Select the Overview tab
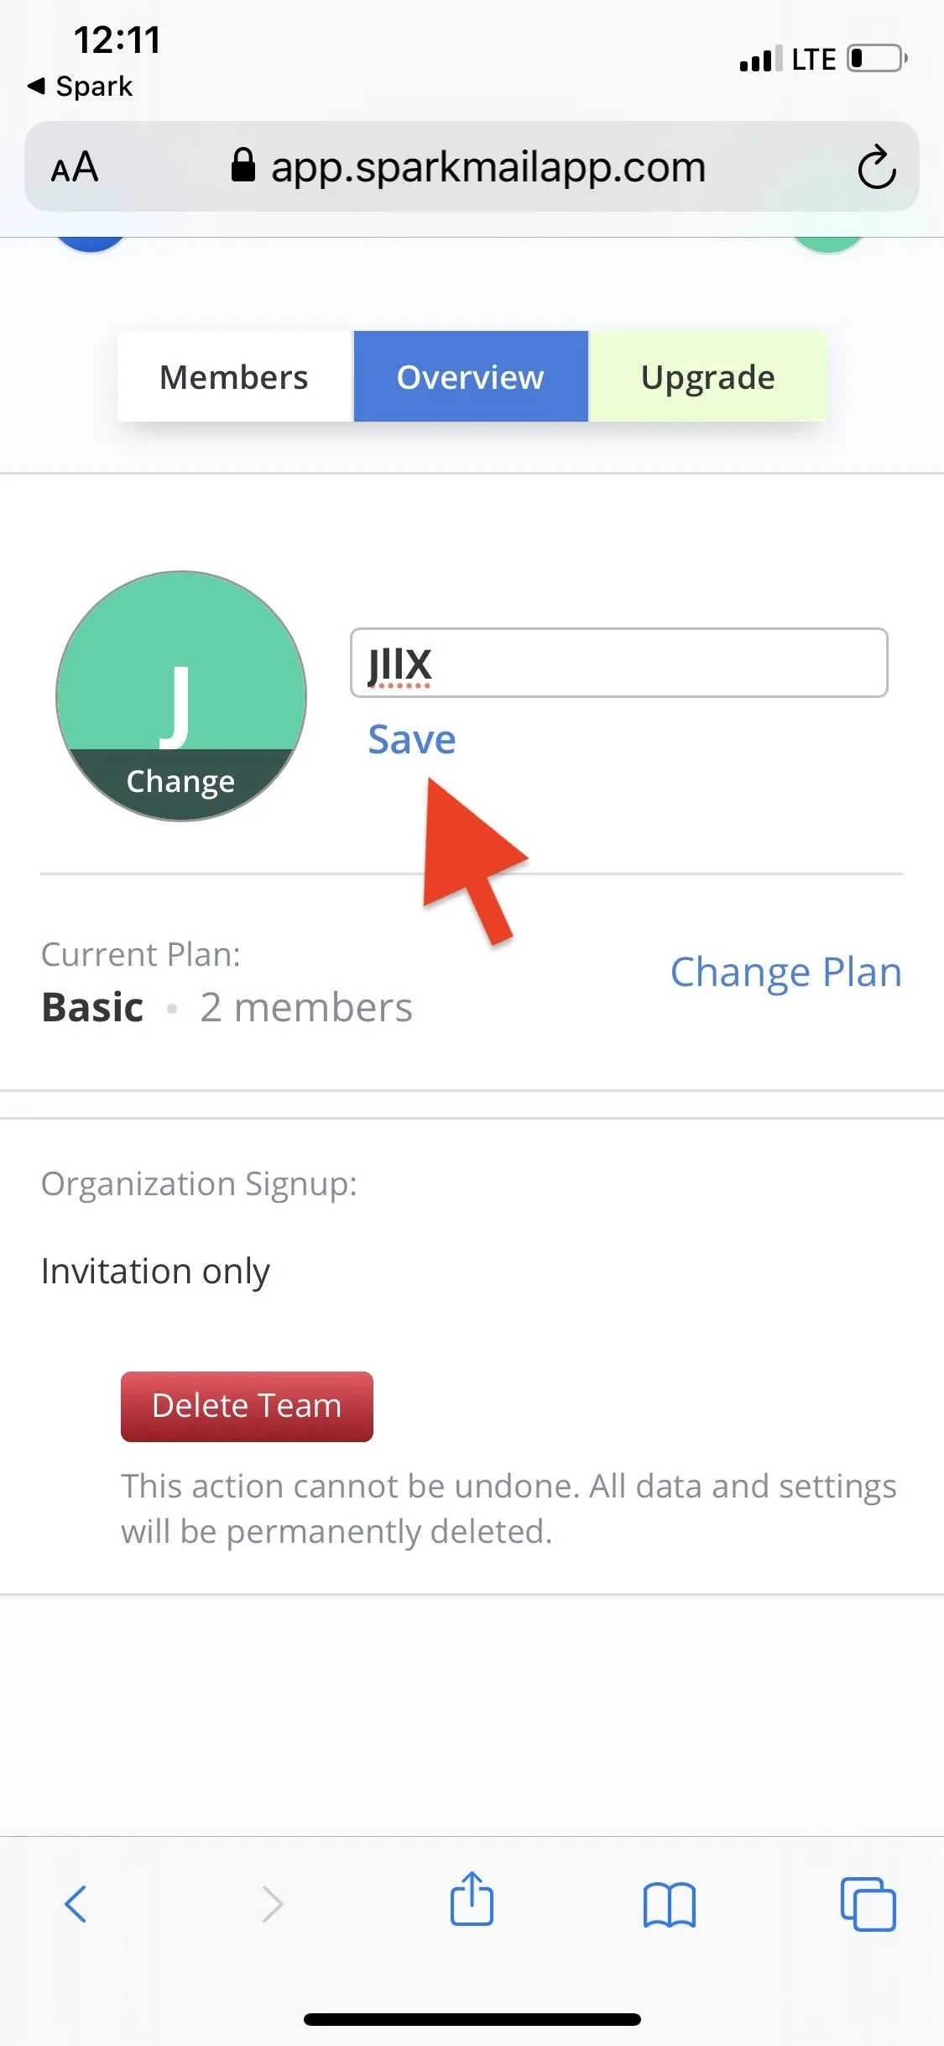 (x=471, y=376)
